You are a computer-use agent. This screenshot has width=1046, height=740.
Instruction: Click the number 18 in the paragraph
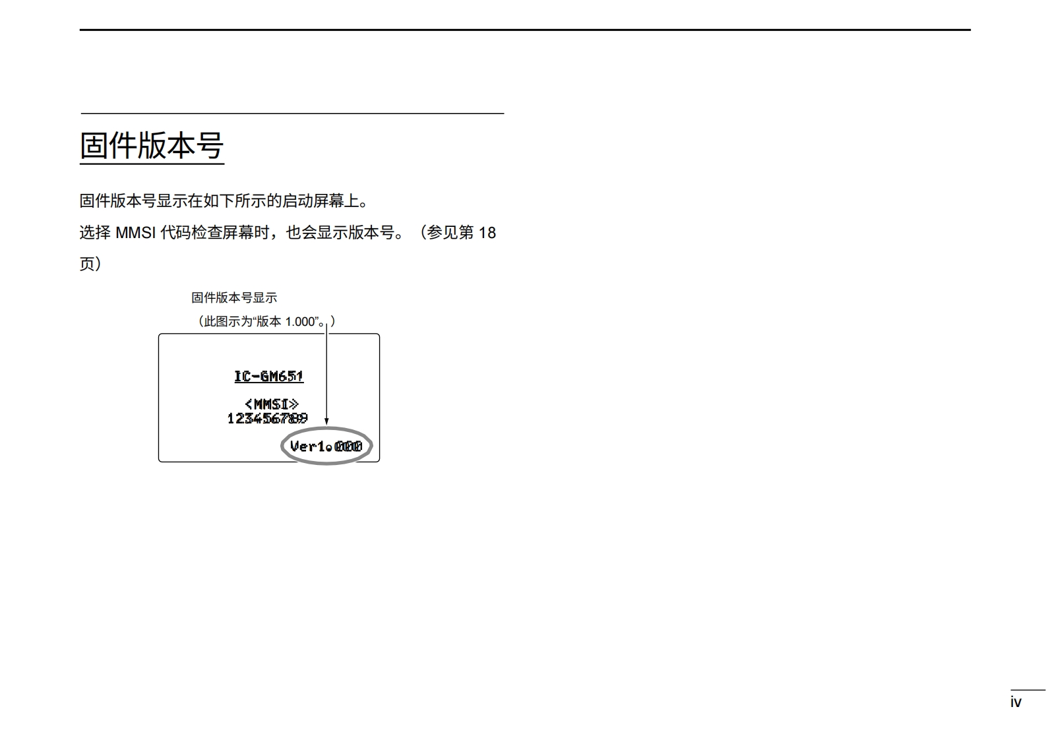(487, 233)
